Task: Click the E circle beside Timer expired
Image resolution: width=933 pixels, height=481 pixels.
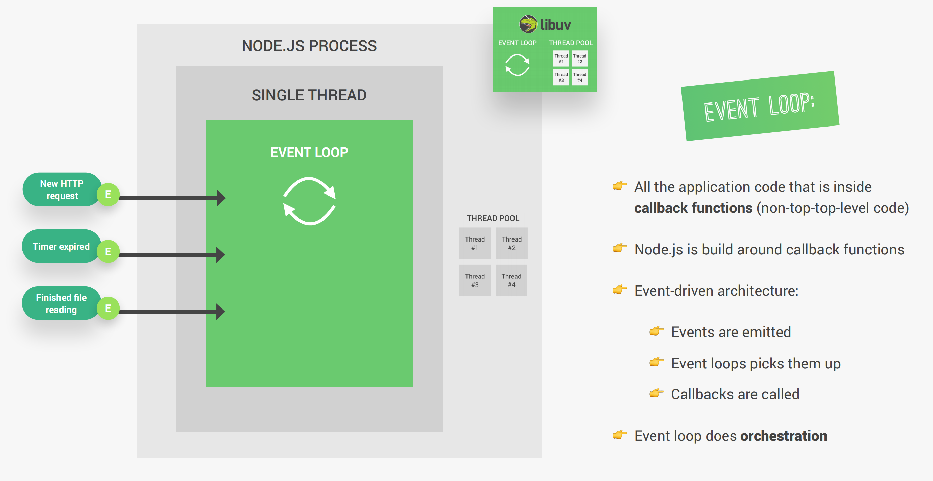Action: tap(108, 251)
